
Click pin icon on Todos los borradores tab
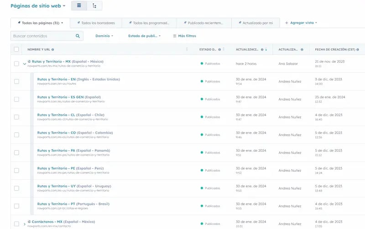coord(78,23)
